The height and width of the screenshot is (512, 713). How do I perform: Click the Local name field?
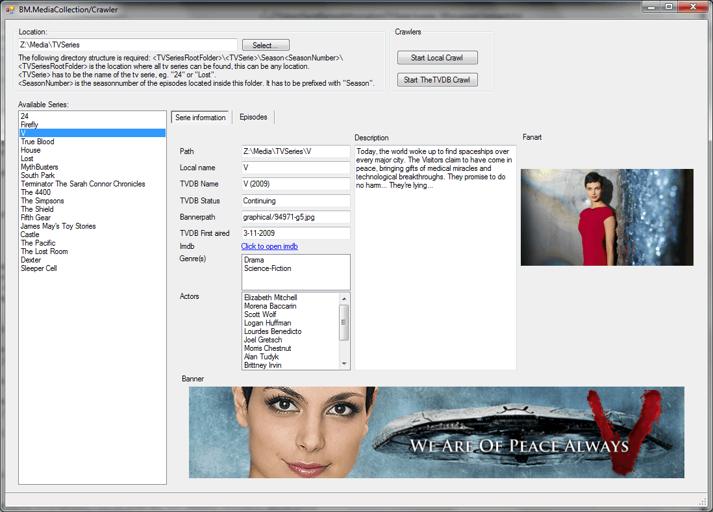(x=295, y=168)
